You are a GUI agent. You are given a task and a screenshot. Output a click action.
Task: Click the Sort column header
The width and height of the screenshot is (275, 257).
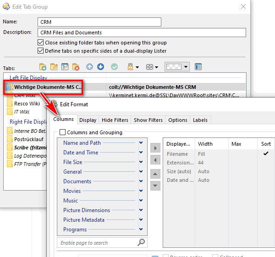pyautogui.click(x=266, y=144)
